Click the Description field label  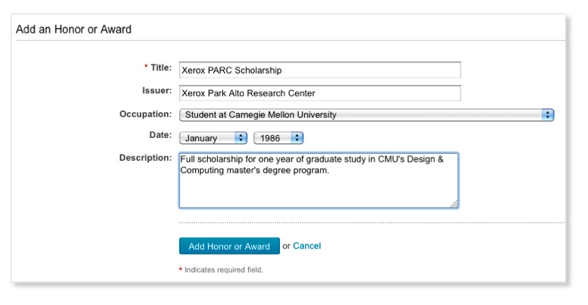tap(145, 158)
